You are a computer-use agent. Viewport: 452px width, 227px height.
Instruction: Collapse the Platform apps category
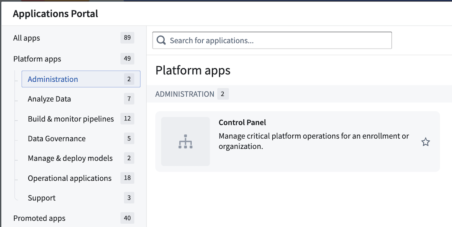click(x=74, y=59)
